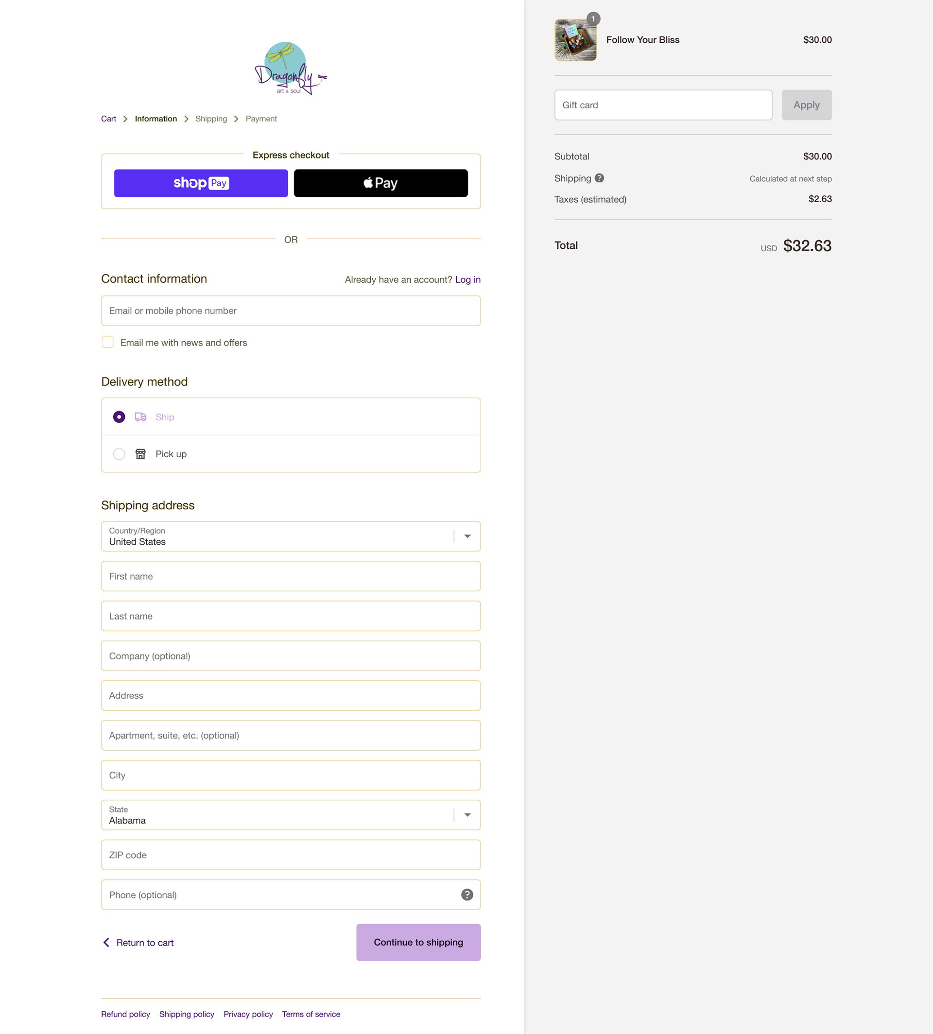The width and height of the screenshot is (933, 1034).
Task: Expand the State dropdown showing Alabama
Action: pyautogui.click(x=290, y=814)
